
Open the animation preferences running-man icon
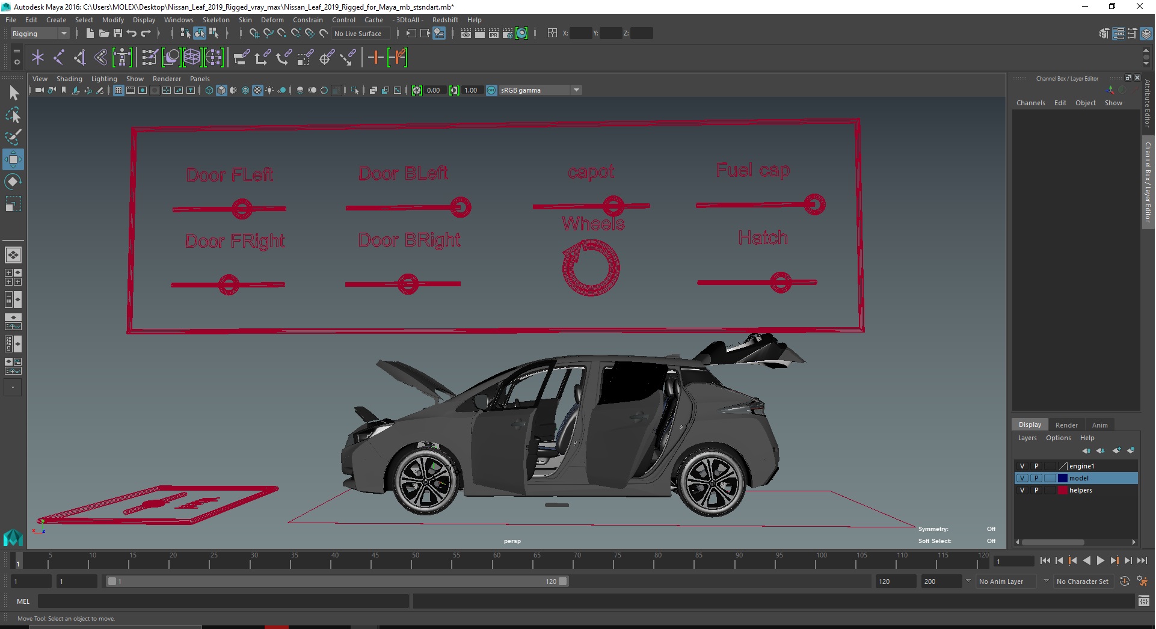(x=1142, y=581)
